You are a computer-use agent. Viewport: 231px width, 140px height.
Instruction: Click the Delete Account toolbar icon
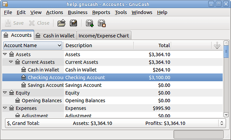point(101,23)
